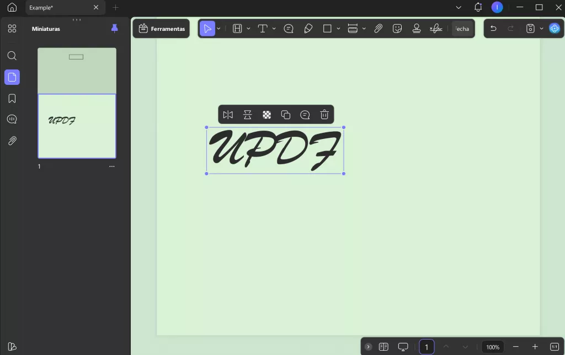Open the opacity checkerboard option
Screen dimensions: 565x355
pyautogui.click(x=266, y=115)
